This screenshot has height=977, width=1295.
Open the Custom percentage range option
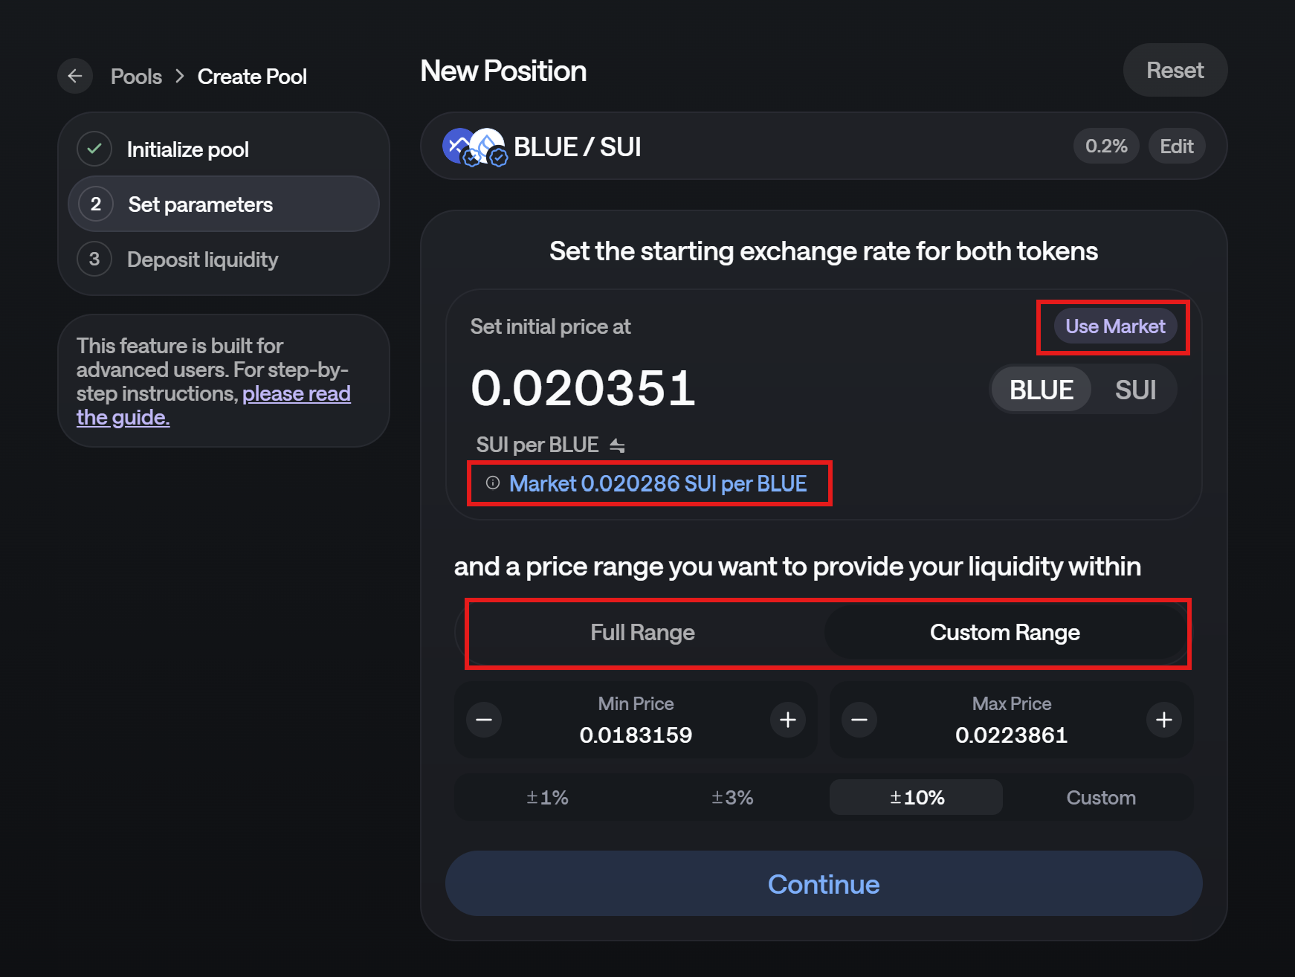1100,798
